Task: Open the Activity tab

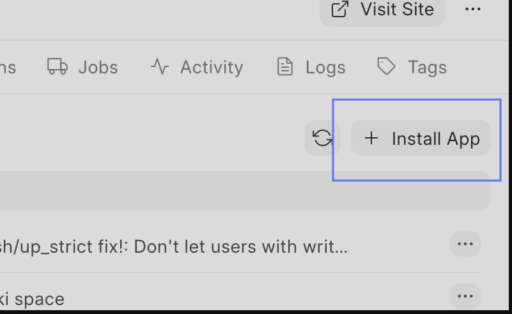Action: click(x=211, y=67)
